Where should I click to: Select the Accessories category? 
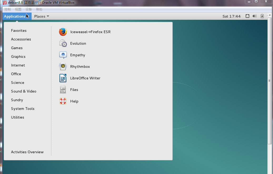[21, 39]
